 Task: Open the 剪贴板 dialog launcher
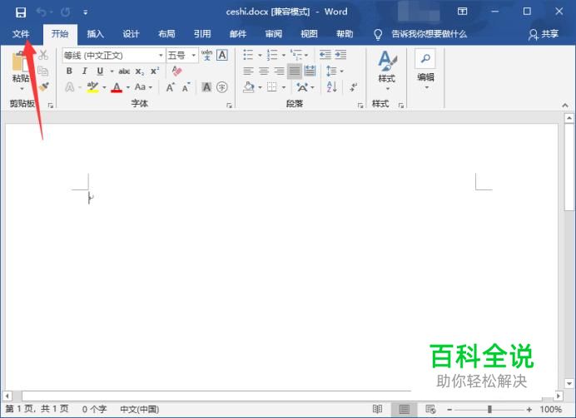click(x=50, y=106)
